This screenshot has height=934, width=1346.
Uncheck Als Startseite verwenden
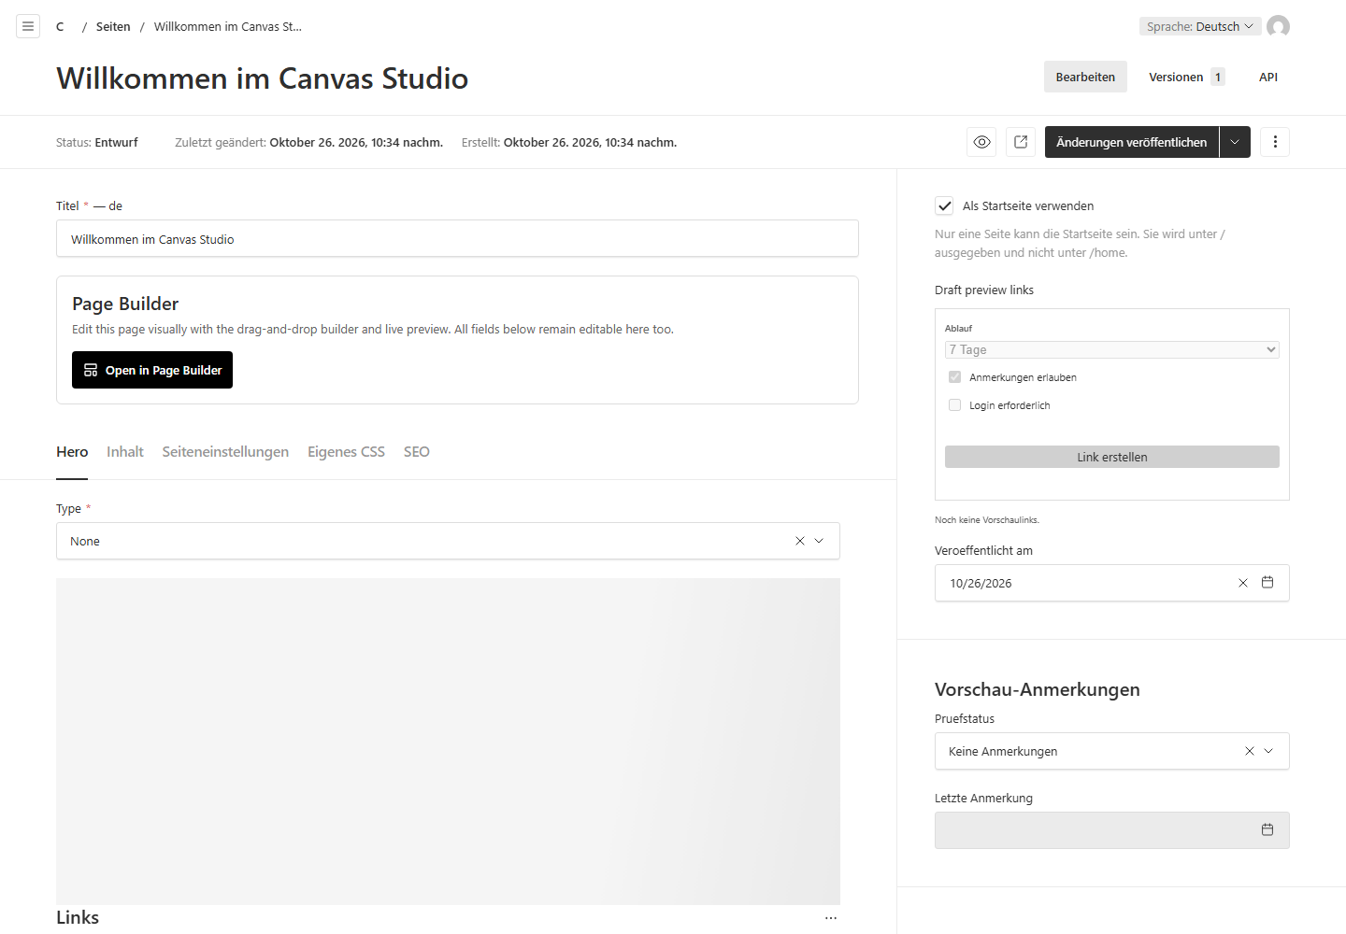(944, 205)
